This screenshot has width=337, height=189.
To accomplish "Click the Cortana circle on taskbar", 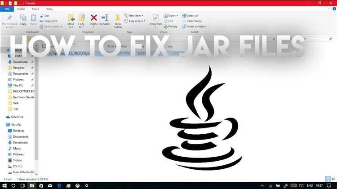I will click(13, 185).
